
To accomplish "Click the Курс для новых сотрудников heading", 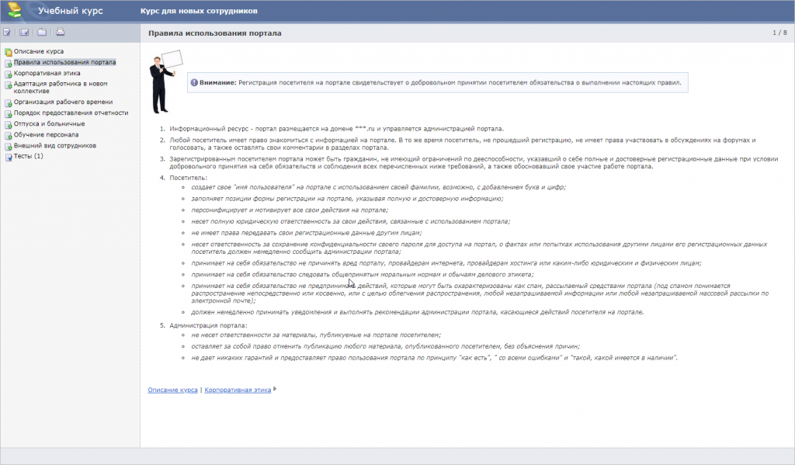I will pos(199,11).
